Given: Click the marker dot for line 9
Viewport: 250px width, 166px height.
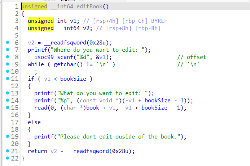Looking at the screenshot, I should point(8,64).
